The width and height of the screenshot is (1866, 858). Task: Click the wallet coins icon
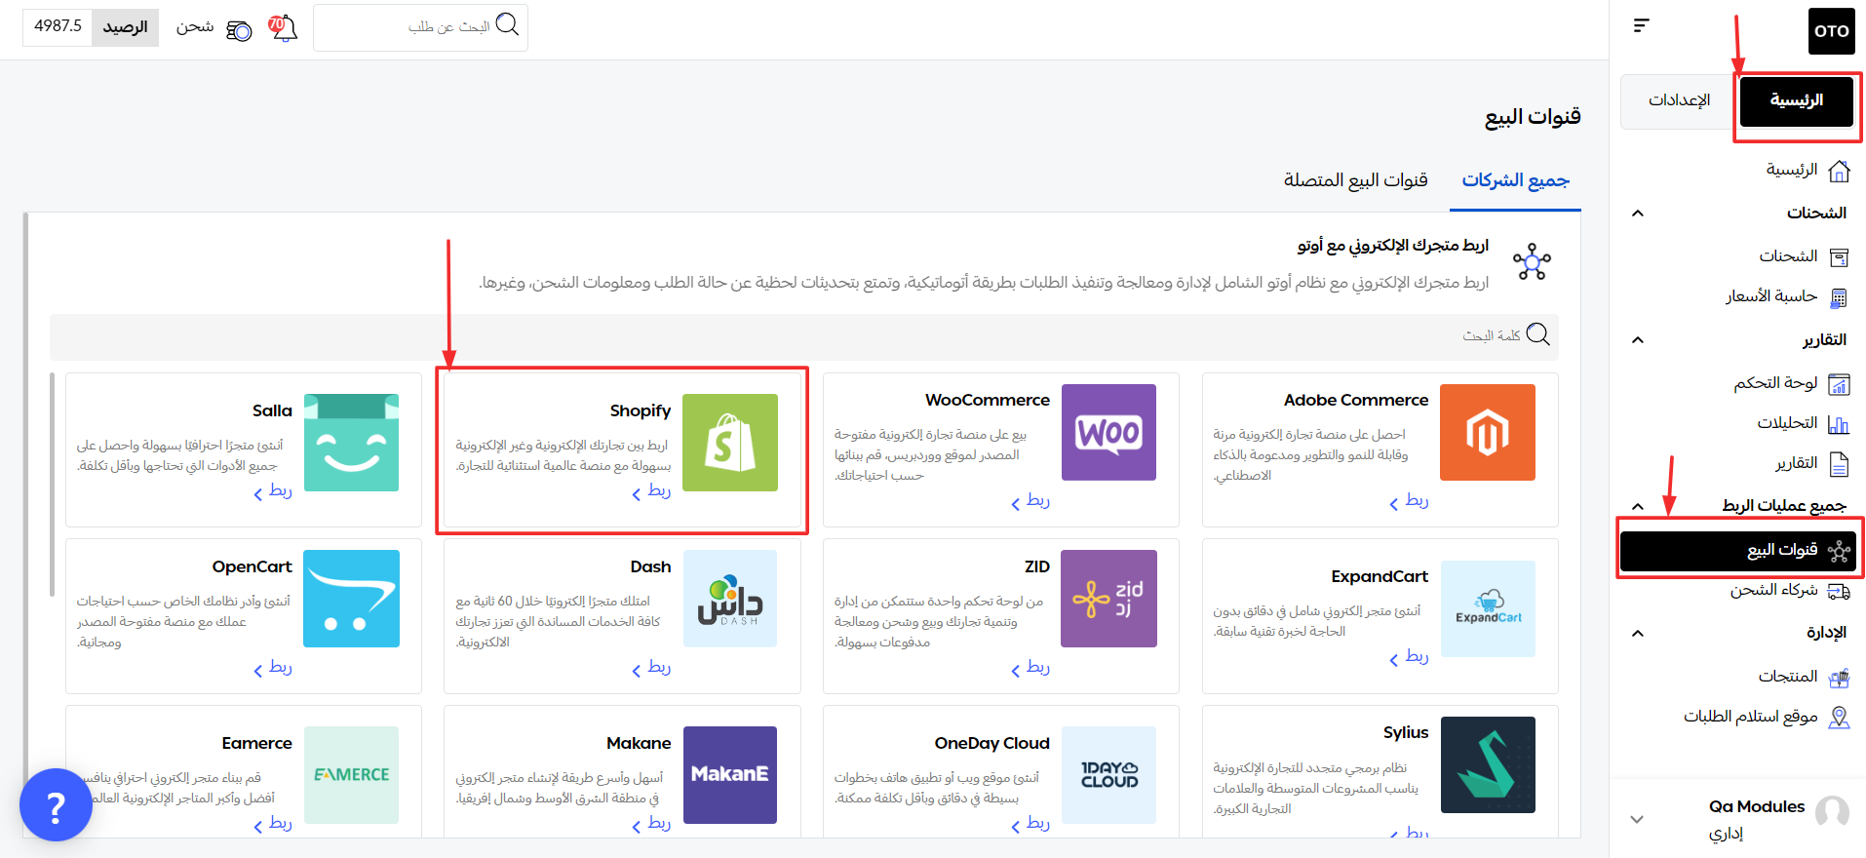[239, 30]
